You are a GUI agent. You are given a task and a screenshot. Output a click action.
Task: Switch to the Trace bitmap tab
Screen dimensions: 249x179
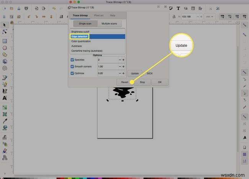click(80, 15)
